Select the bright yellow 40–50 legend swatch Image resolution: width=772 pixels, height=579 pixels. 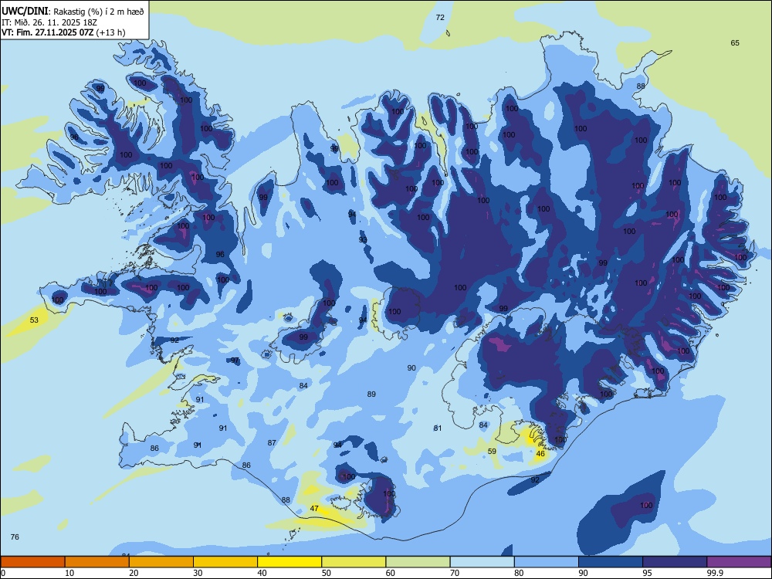click(289, 562)
